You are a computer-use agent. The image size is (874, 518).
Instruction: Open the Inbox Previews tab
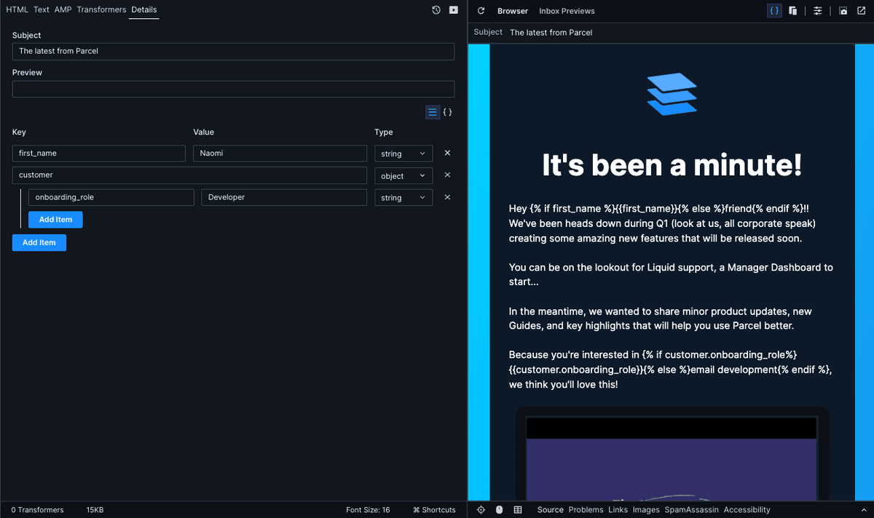coord(567,11)
